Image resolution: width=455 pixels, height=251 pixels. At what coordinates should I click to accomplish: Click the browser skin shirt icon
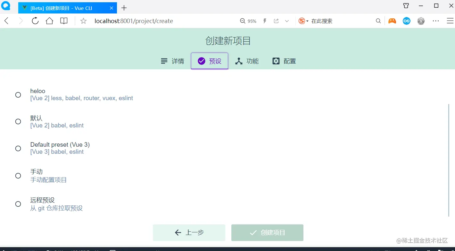pyautogui.click(x=406, y=6)
